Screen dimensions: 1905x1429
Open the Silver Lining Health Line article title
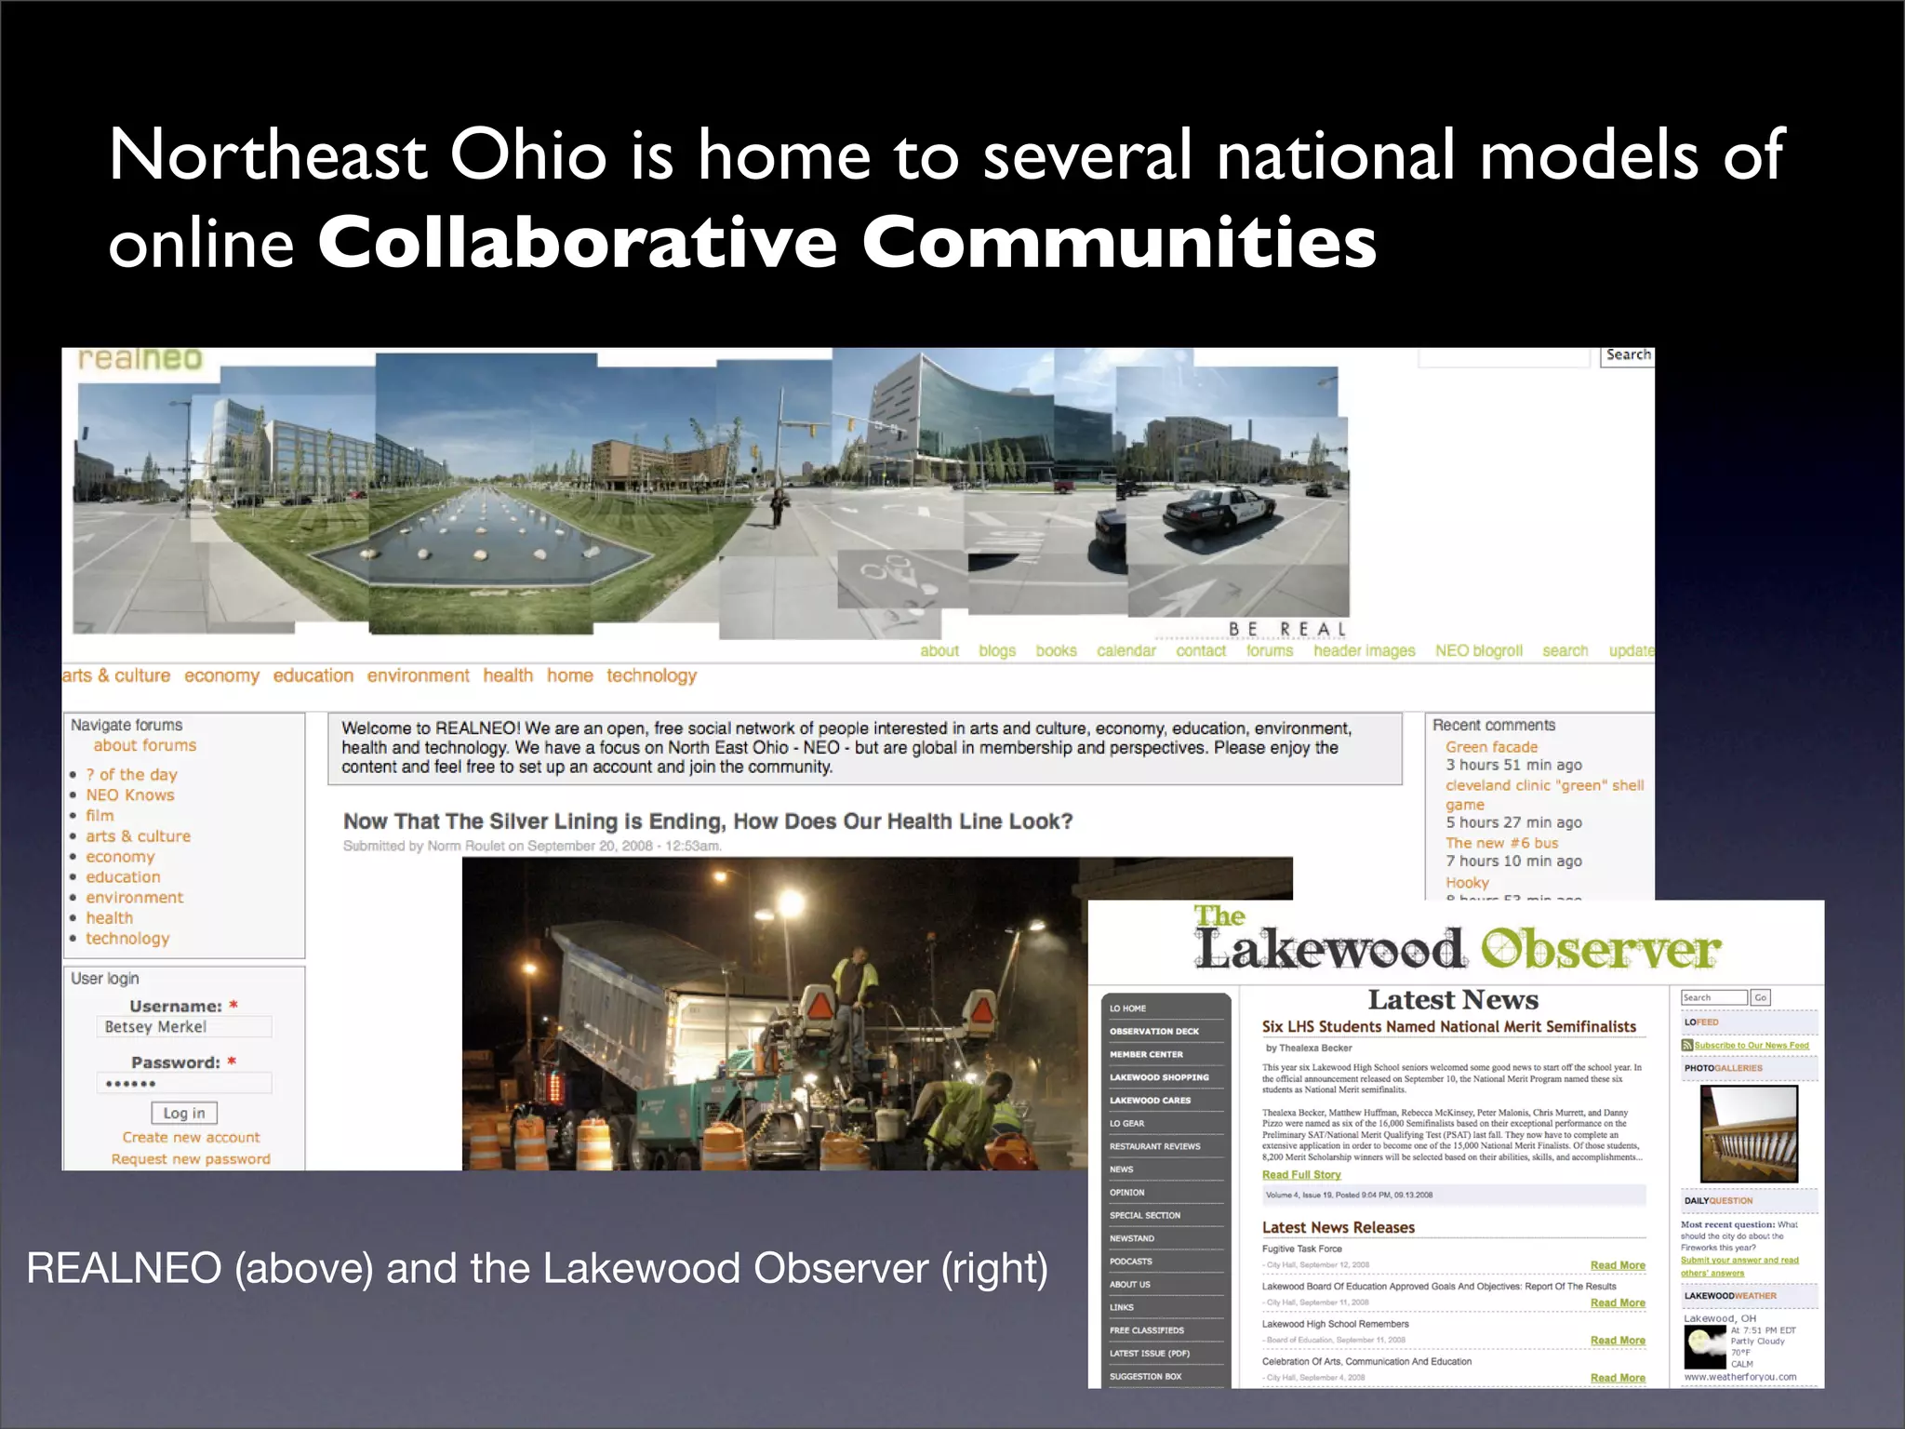708,821
